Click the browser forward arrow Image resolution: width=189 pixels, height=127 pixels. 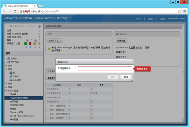[x=10, y=11]
